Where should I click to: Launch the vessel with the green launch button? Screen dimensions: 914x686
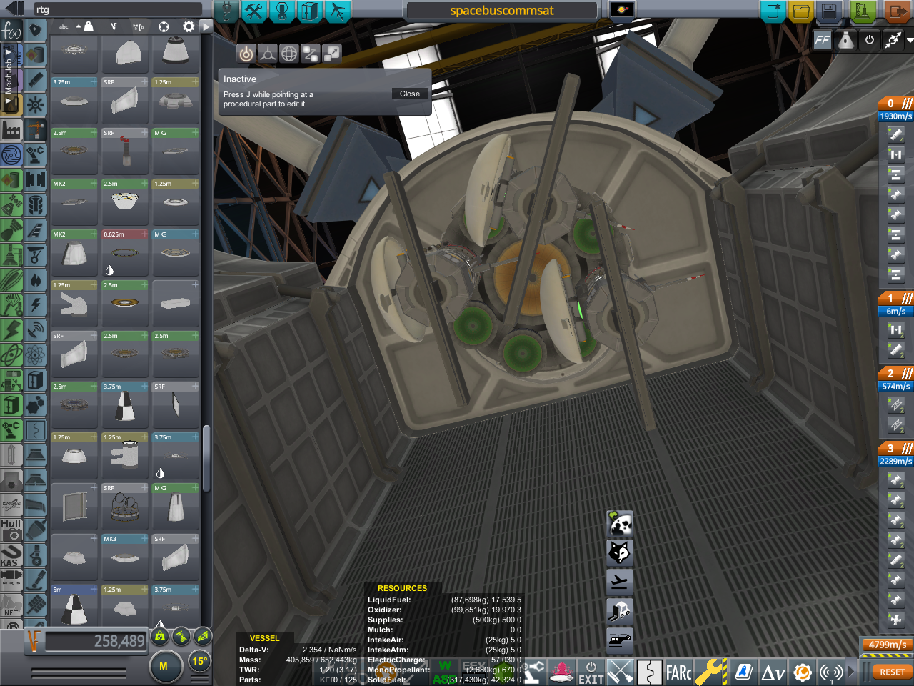click(x=861, y=11)
